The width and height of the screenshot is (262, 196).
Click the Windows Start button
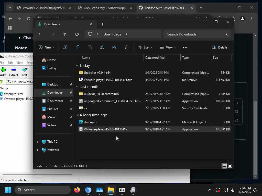tap(8, 190)
